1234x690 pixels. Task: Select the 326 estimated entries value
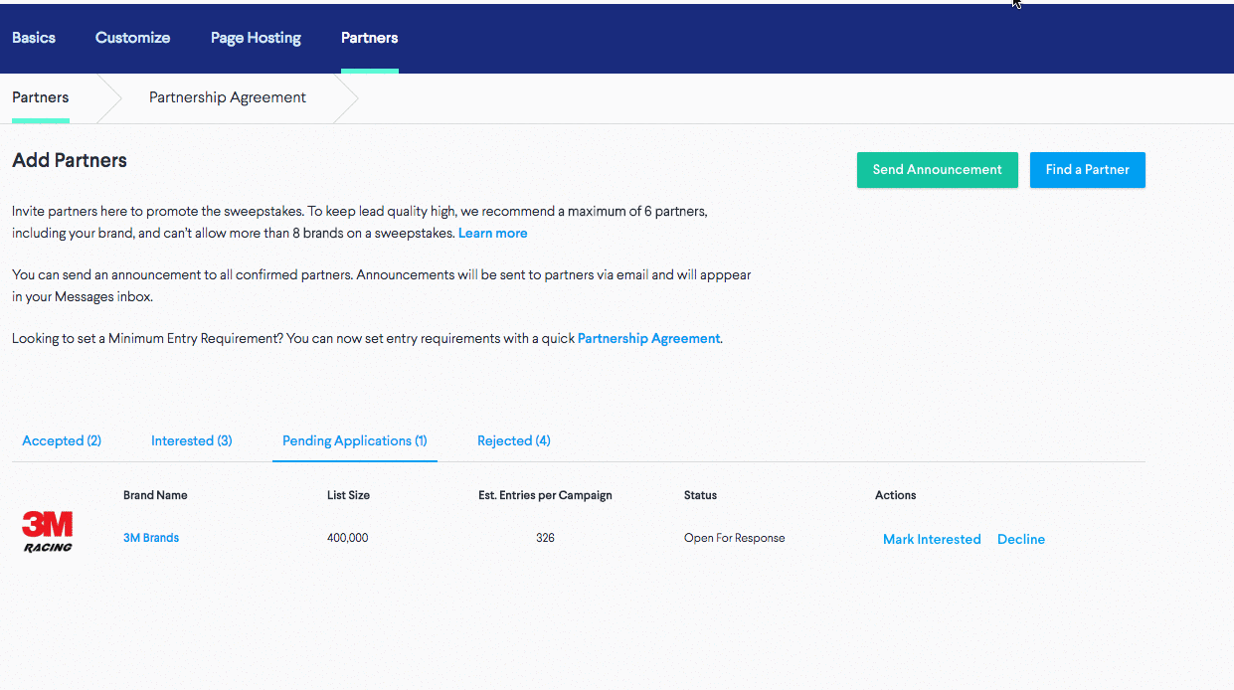tap(545, 538)
